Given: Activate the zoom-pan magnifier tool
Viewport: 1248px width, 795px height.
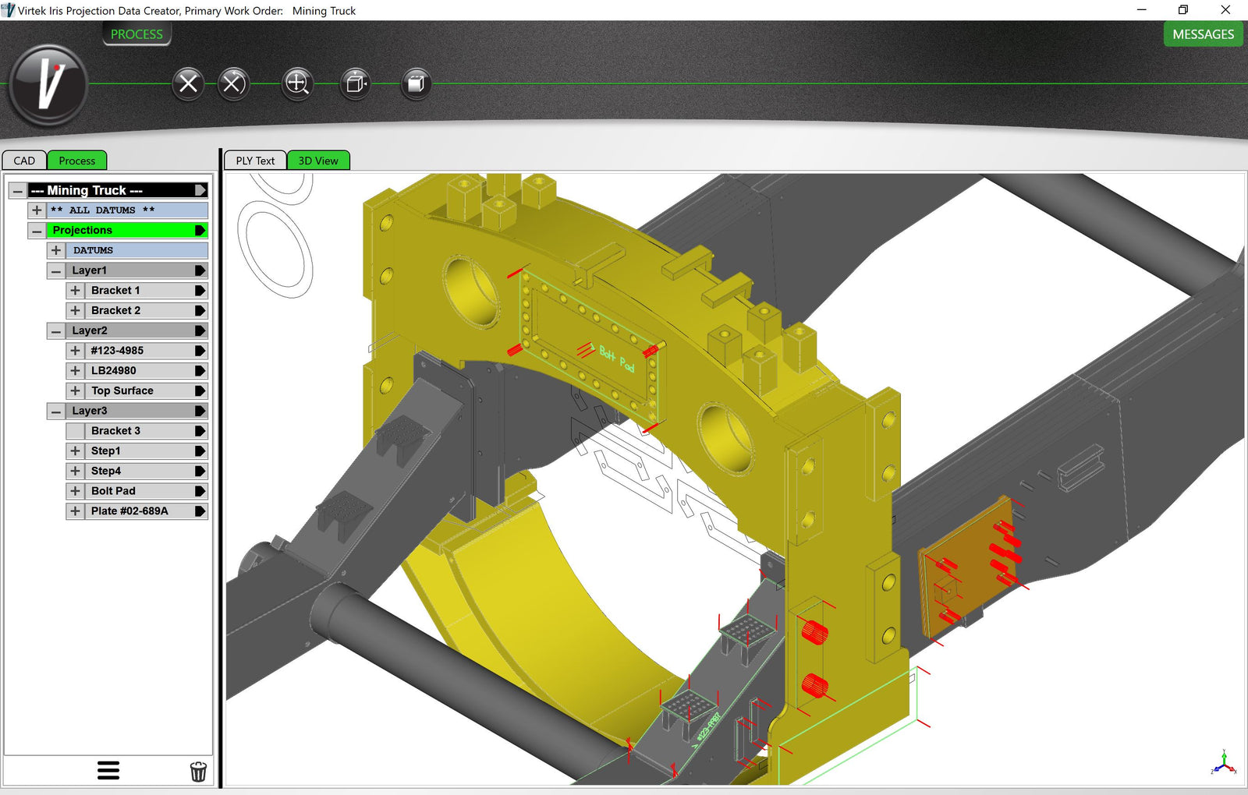Looking at the screenshot, I should coord(297,83).
